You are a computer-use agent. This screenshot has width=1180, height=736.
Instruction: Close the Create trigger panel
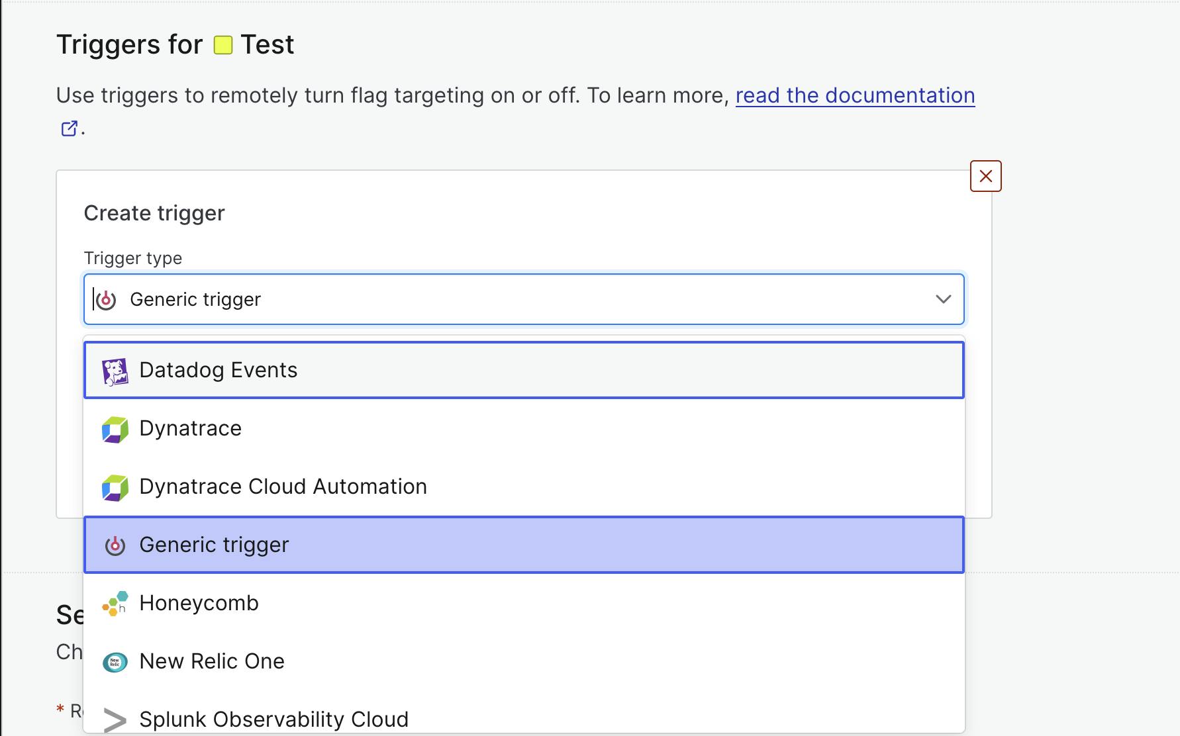pyautogui.click(x=985, y=176)
